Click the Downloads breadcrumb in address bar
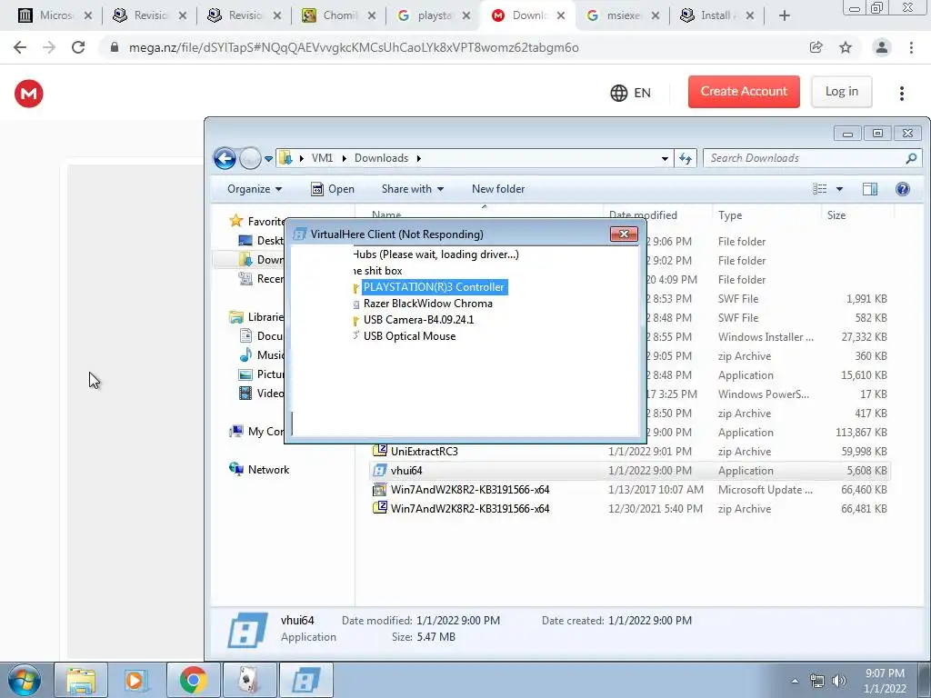The height and width of the screenshot is (698, 931). coord(381,158)
